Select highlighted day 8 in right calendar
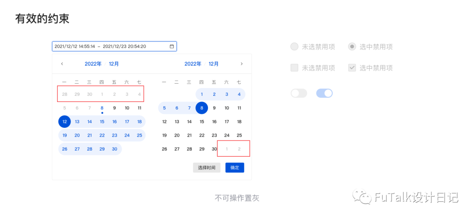474x218 pixels. tap(201, 108)
